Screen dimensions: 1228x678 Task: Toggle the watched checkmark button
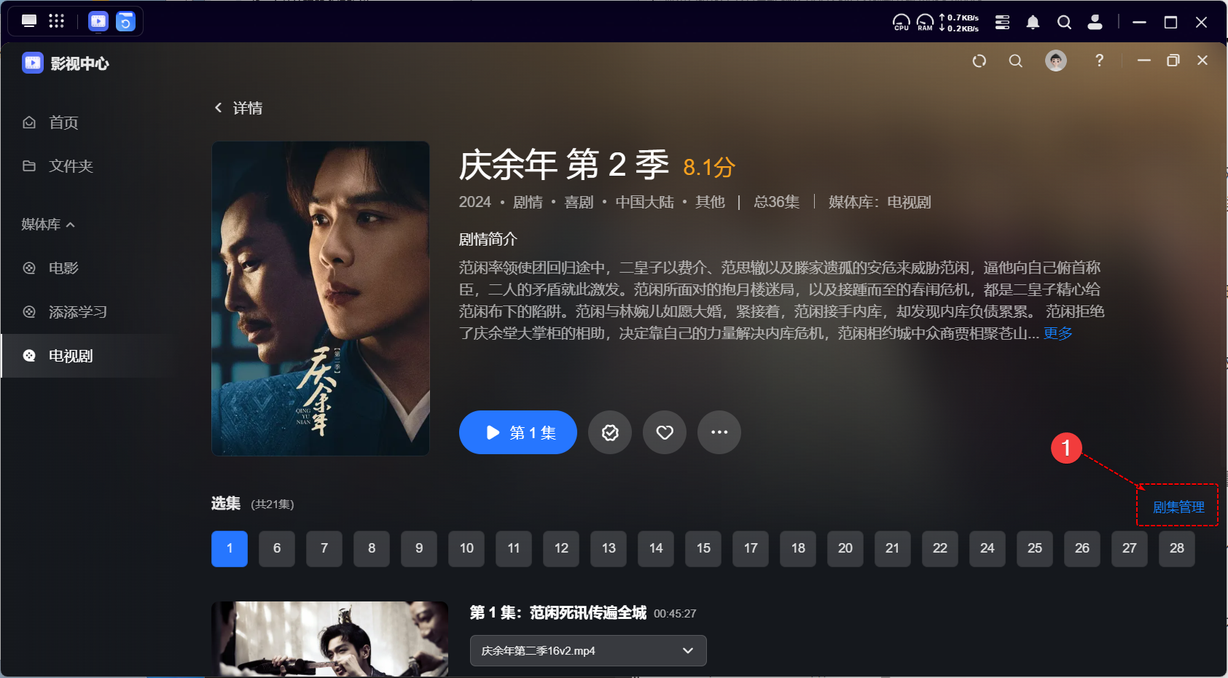[x=610, y=432]
